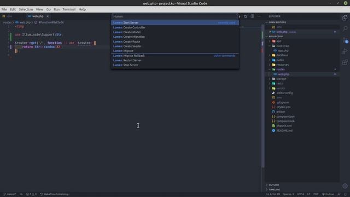Click the Go Live status button

pos(328,194)
